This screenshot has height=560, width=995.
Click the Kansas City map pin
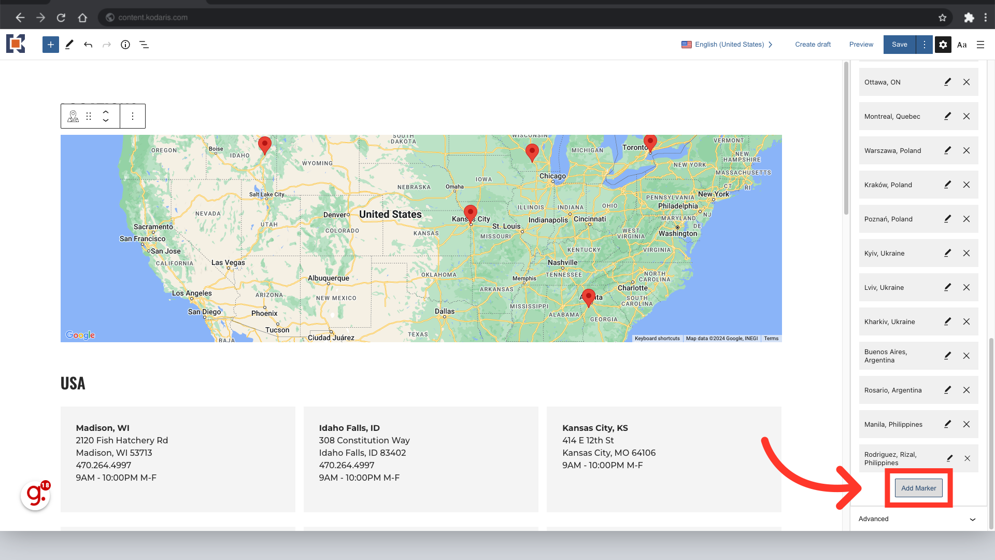[470, 213]
